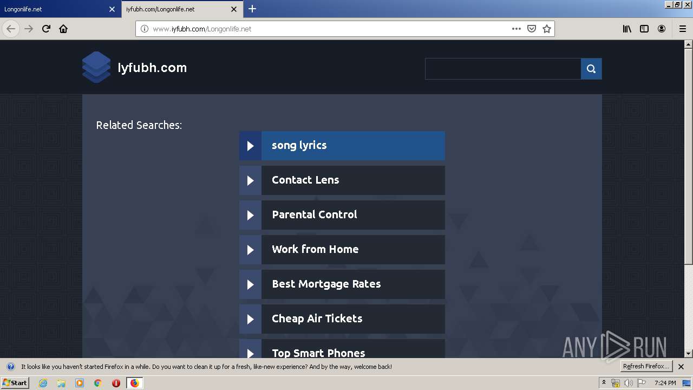The width and height of the screenshot is (693, 390).
Task: Click the arrow beside Contact Lens
Action: (x=250, y=180)
